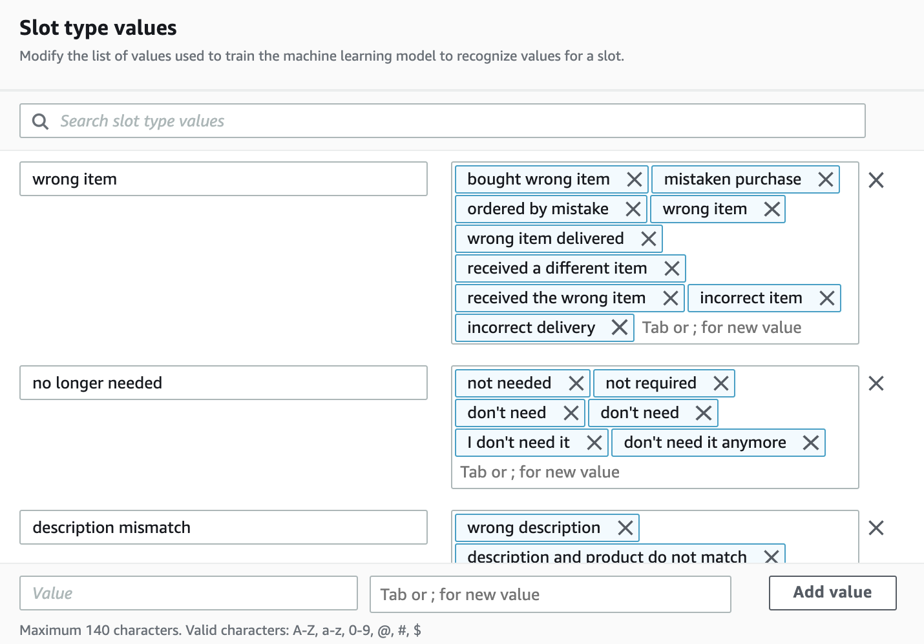Remove the "incorrect delivery" synonym tag
The height and width of the screenshot is (644, 924).
[619, 328]
